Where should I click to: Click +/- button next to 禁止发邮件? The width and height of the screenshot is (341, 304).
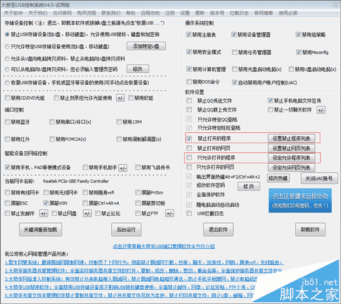tap(44, 214)
